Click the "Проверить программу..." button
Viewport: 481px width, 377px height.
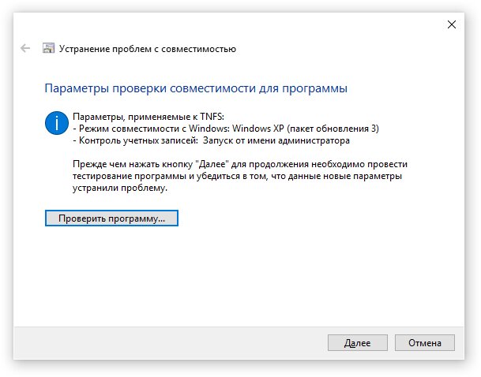click(111, 218)
